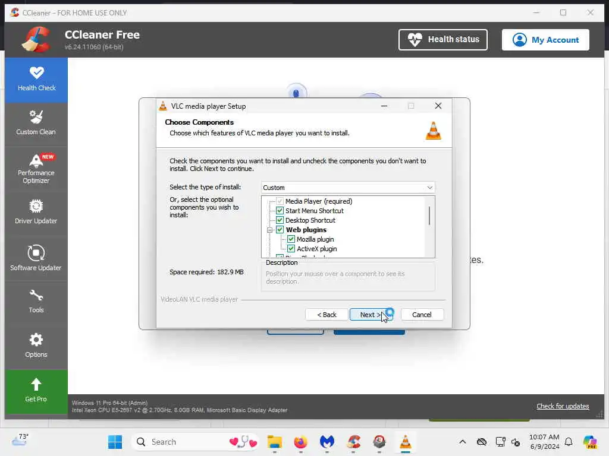Click 'Space required: 182.9 MB' text
This screenshot has height=456, width=609.
point(206,272)
